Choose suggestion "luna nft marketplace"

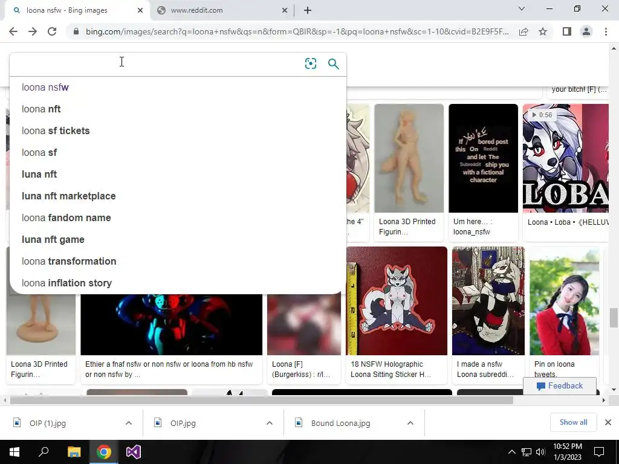coord(178,196)
